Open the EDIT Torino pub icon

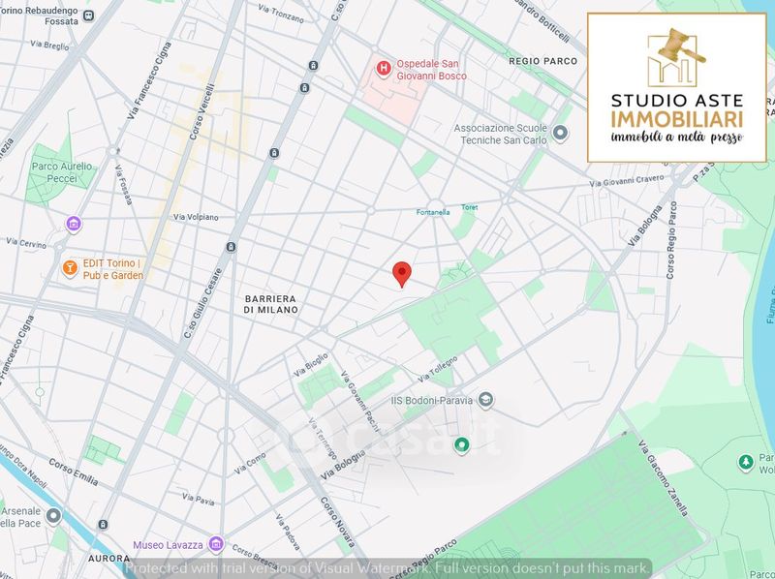69,268
